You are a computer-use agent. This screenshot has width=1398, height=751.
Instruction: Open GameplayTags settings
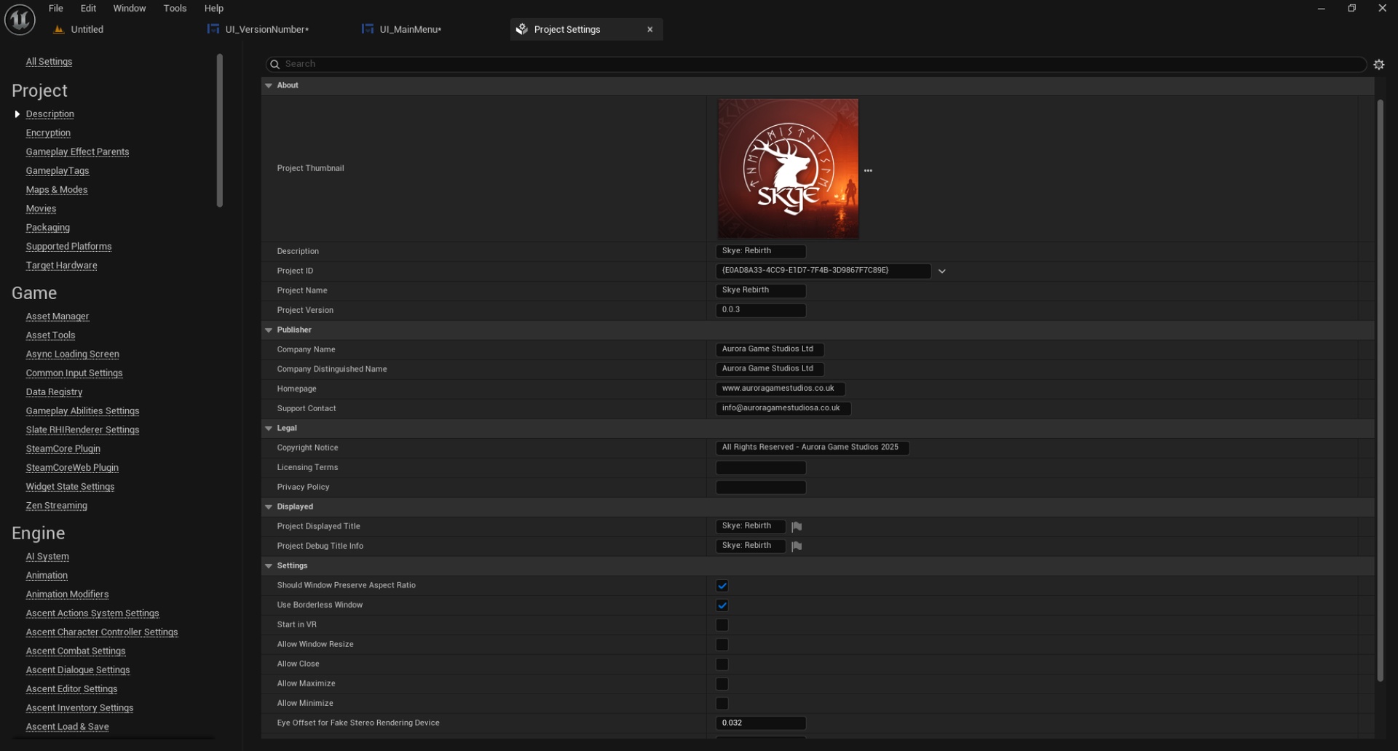click(58, 171)
